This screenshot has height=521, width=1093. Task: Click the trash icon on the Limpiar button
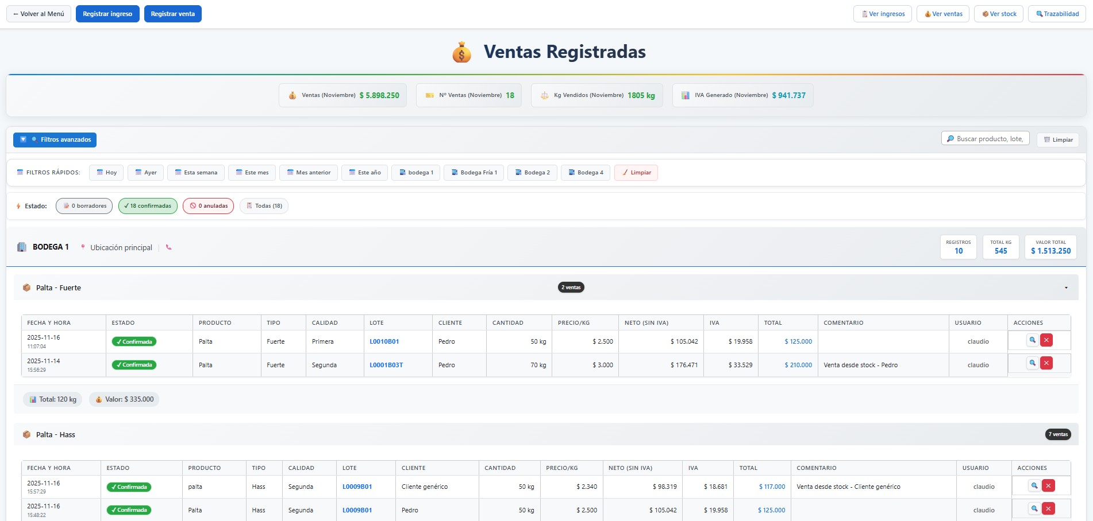point(1047,139)
